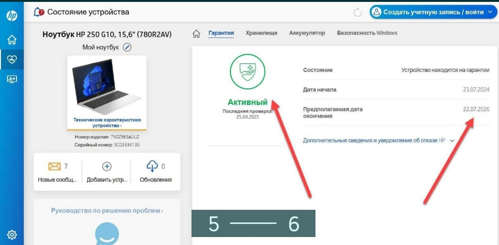
Task: Click the Последняя проверка 25.04.2025 text
Action: coord(248,114)
